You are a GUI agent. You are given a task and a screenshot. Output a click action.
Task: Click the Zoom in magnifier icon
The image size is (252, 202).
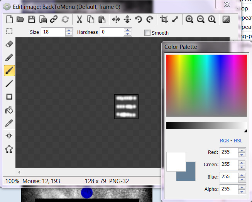[x=189, y=19]
